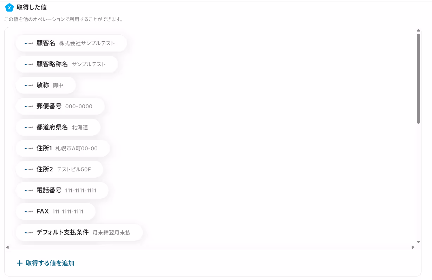
Task: Click the board icon in 顧客名 chip
Action: point(29,43)
